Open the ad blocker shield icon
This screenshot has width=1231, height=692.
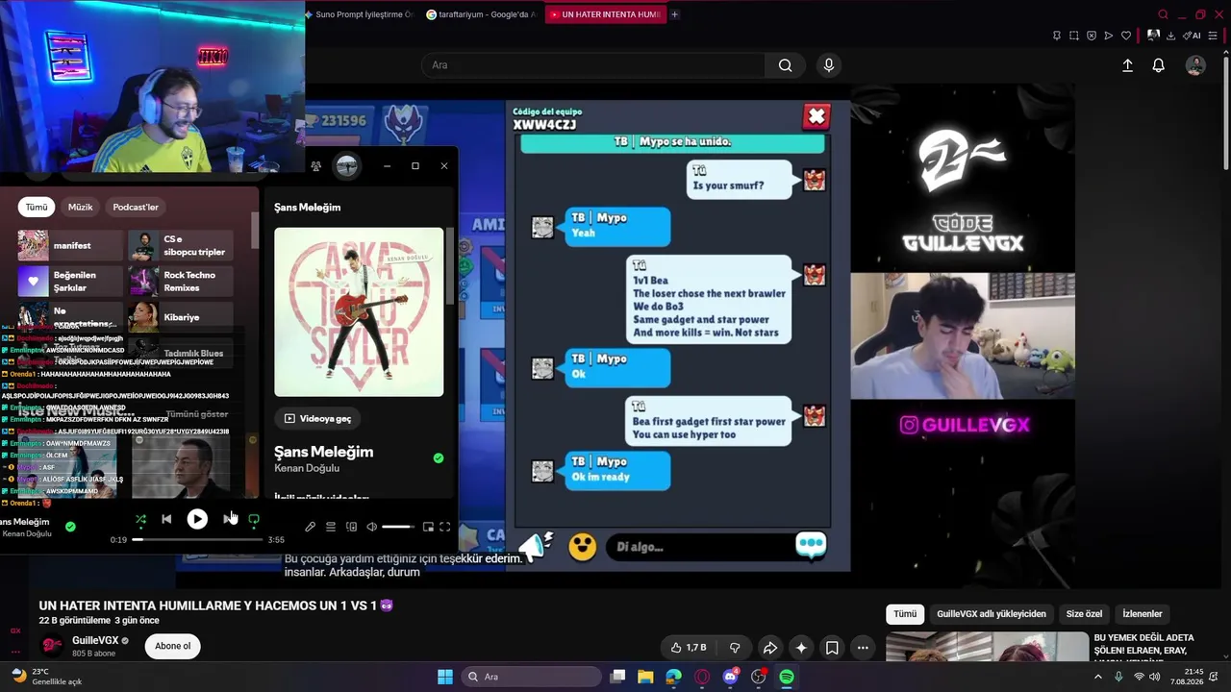pos(1092,36)
